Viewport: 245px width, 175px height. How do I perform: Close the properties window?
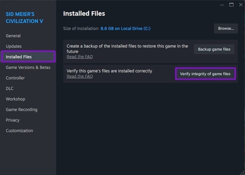tap(241, 5)
